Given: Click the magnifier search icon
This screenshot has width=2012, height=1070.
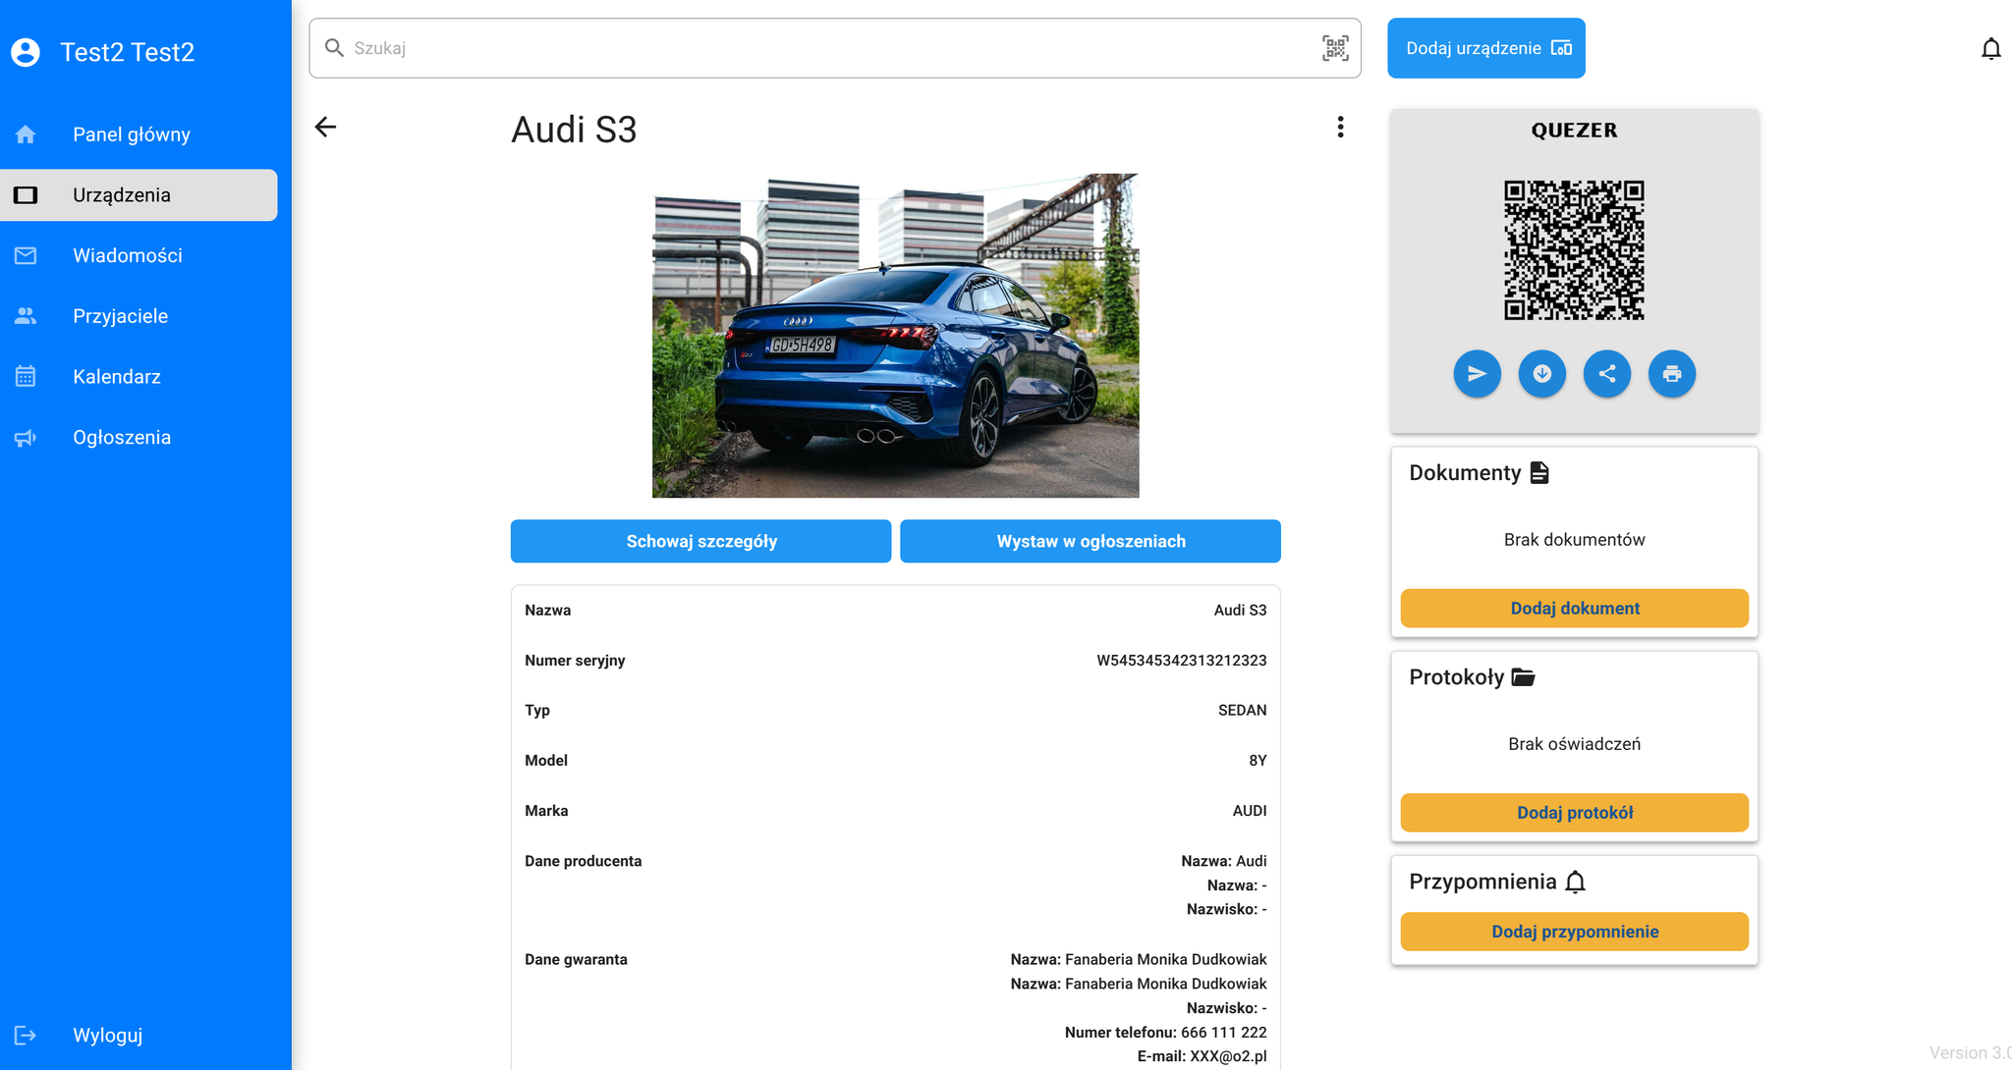Looking at the screenshot, I should (334, 48).
